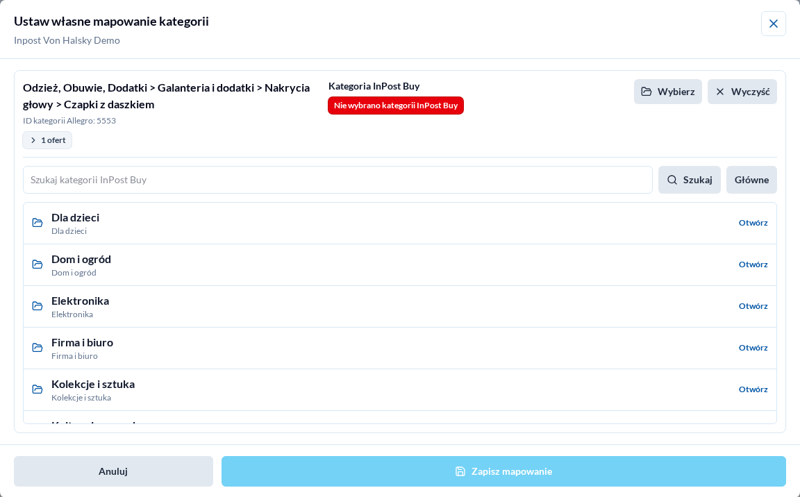Screen dimensions: 800x497
Task: Click the Szukaj search button
Action: (690, 179)
